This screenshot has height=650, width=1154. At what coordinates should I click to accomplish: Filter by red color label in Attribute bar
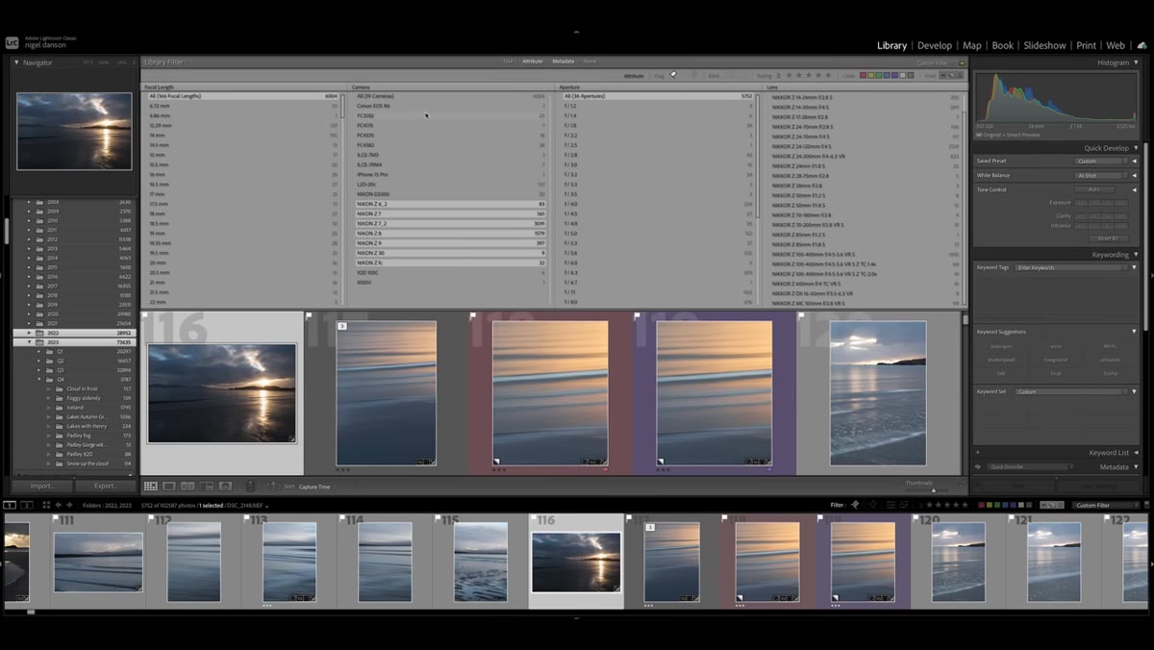coord(863,75)
